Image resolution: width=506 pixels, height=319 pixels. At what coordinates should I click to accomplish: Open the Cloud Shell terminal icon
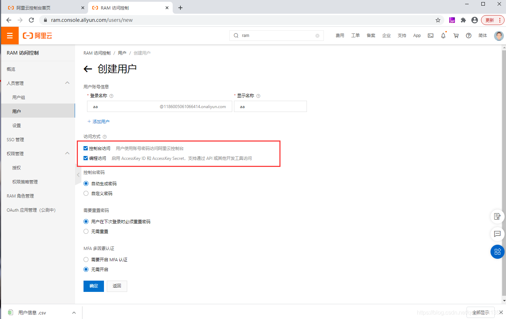coord(431,36)
